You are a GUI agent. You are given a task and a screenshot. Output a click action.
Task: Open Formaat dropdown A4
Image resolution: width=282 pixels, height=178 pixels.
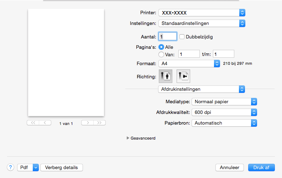tap(189, 63)
